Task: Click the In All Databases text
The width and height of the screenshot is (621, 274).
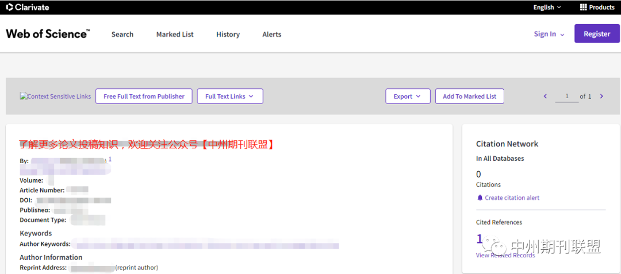Action: 500,159
